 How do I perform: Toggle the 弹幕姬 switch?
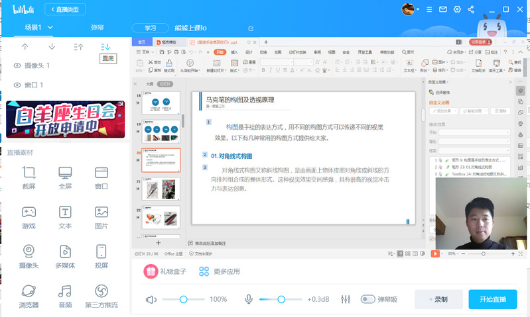368,299
